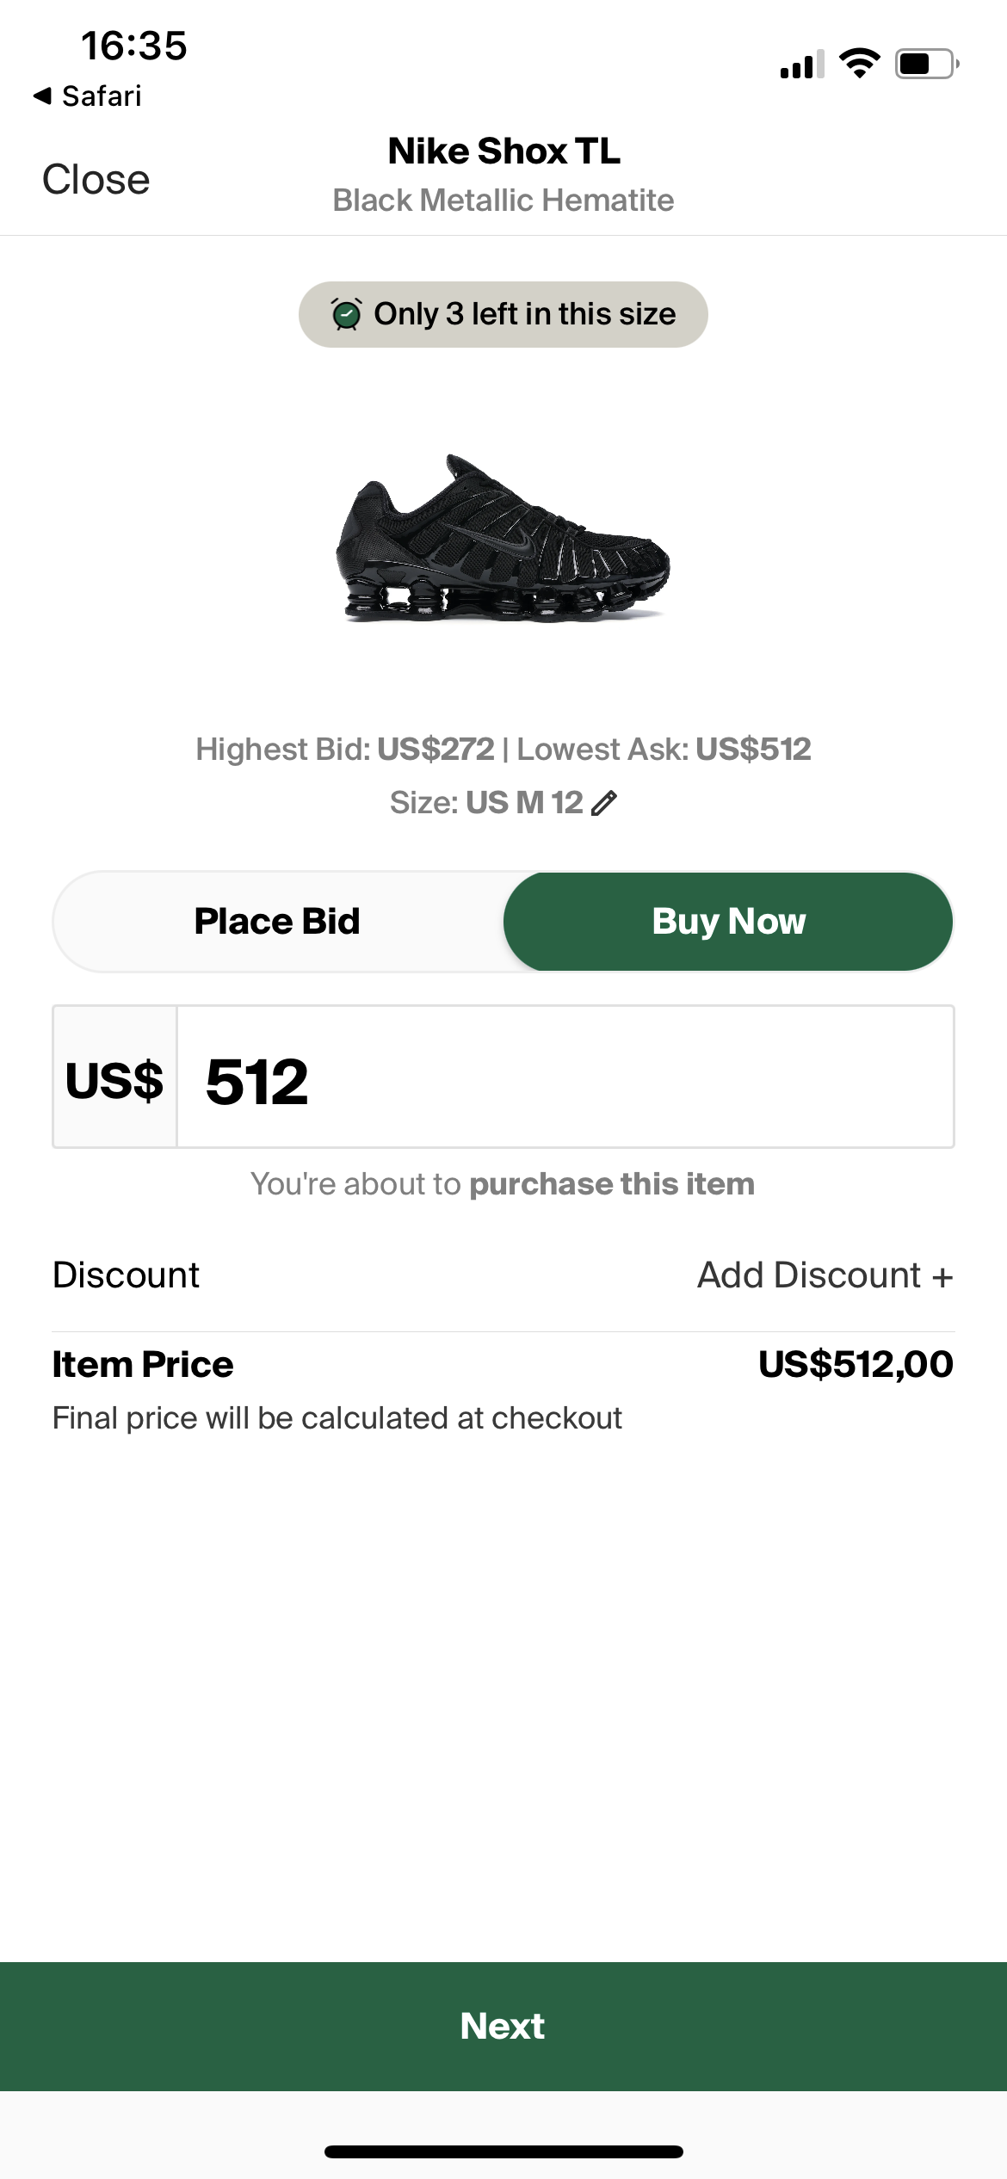Tap the US$ currency prefix box
The height and width of the screenshot is (2179, 1007).
pos(114,1077)
